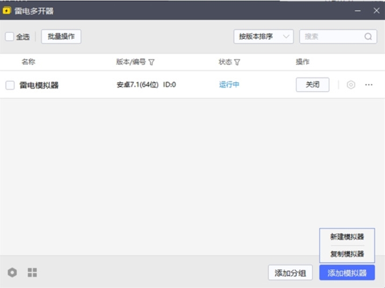Switch to grid view using four-square icon
385x288 pixels.
tap(32, 272)
